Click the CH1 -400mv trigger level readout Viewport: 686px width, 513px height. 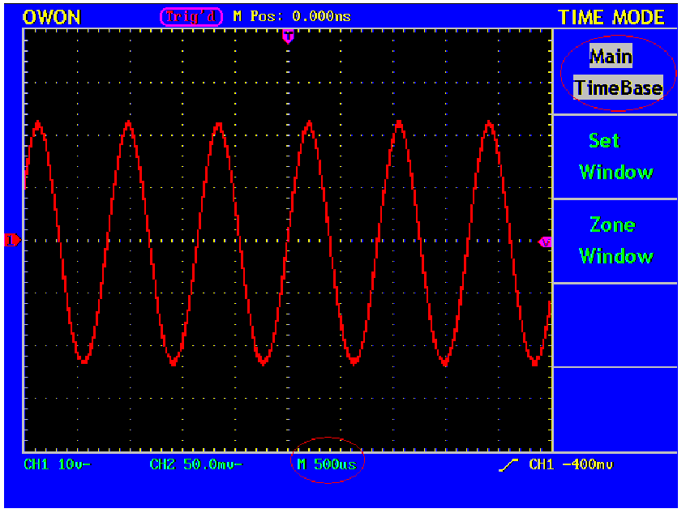pos(571,464)
